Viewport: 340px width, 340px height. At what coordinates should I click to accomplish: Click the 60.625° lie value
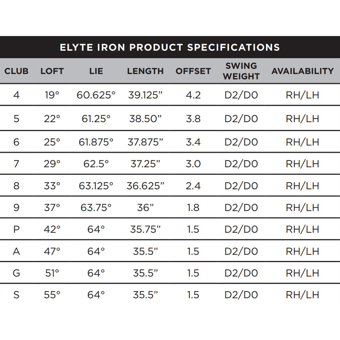tap(96, 95)
